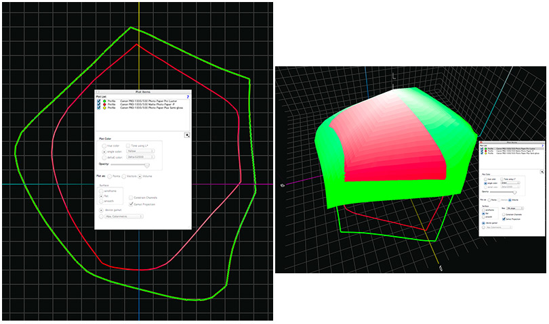Viewport: 549px width, 324px height.
Task: Expand the Abs. Colorimetric dropdown in left panel
Action: pyautogui.click(x=123, y=216)
